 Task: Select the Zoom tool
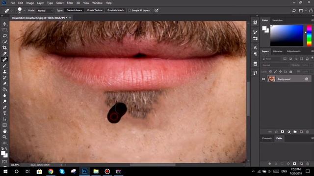pos(4,137)
